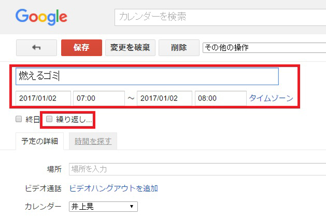Click the red 保存 button
The height and width of the screenshot is (217, 326).
point(81,48)
